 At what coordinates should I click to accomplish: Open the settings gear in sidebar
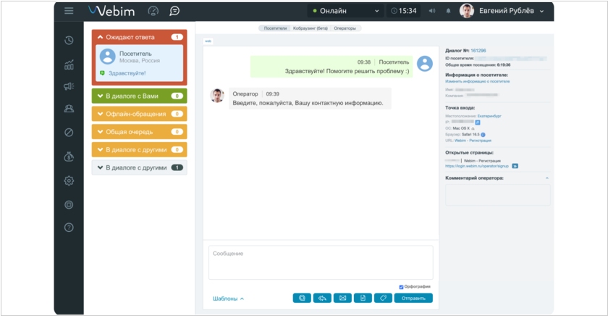tap(69, 180)
